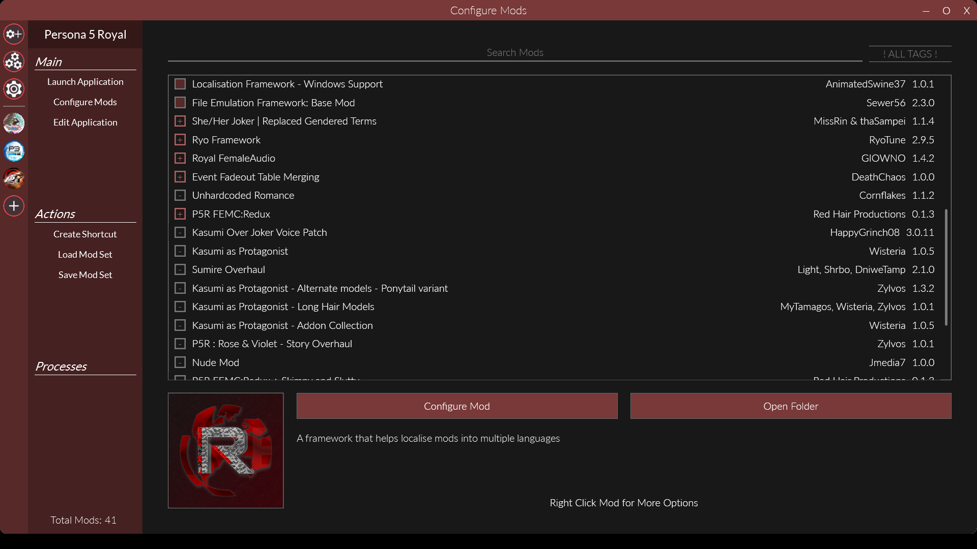Select the blue P3 game icon
977x549 pixels.
tap(14, 151)
